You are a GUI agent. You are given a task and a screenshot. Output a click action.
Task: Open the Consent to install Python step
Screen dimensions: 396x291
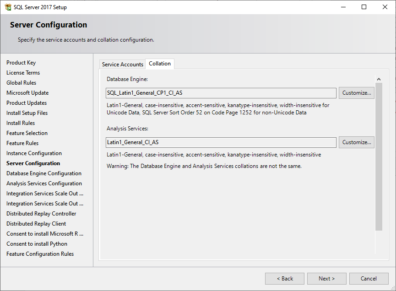pyautogui.click(x=37, y=244)
